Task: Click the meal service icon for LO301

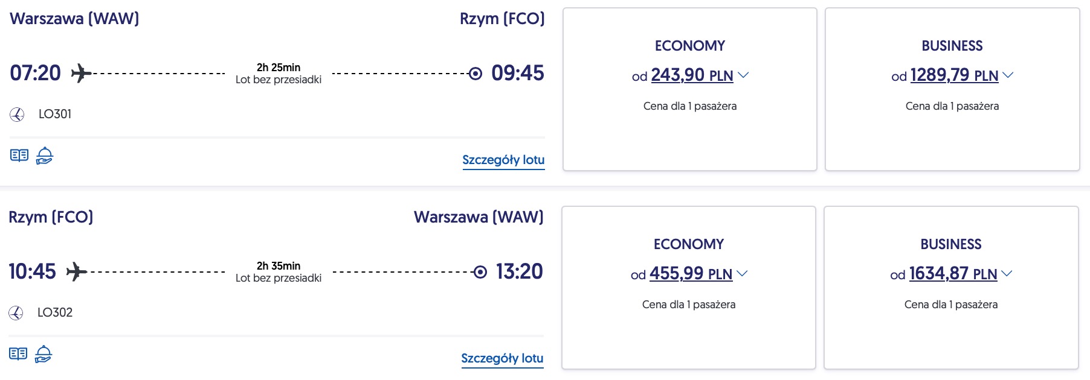Action: (x=45, y=156)
